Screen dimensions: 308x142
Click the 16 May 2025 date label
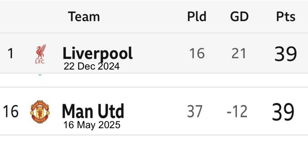pos(92,125)
